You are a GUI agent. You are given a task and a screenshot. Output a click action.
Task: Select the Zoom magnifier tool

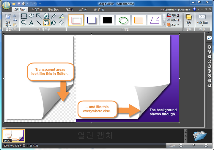coord(24,23)
